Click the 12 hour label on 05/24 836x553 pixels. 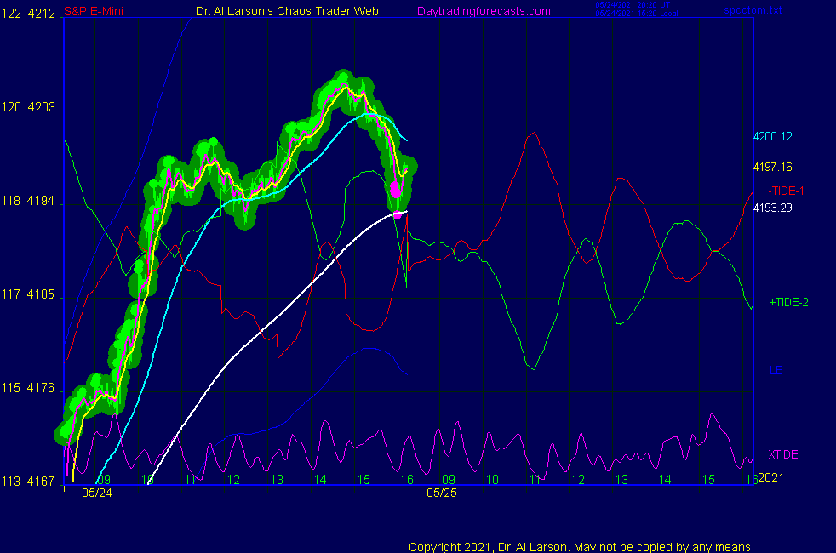(233, 480)
